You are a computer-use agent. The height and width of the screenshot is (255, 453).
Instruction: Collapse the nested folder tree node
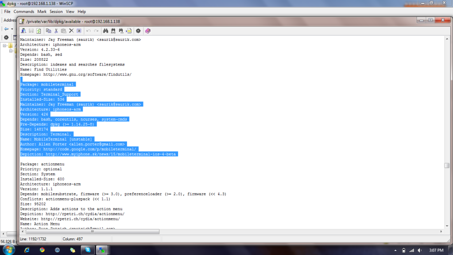pos(11,51)
